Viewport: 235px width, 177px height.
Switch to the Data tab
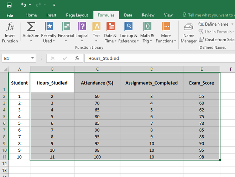coord(128,15)
